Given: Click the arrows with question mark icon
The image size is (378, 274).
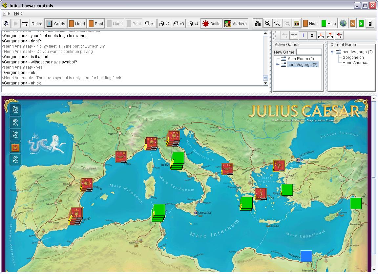Looking at the screenshot, I should (339, 36).
